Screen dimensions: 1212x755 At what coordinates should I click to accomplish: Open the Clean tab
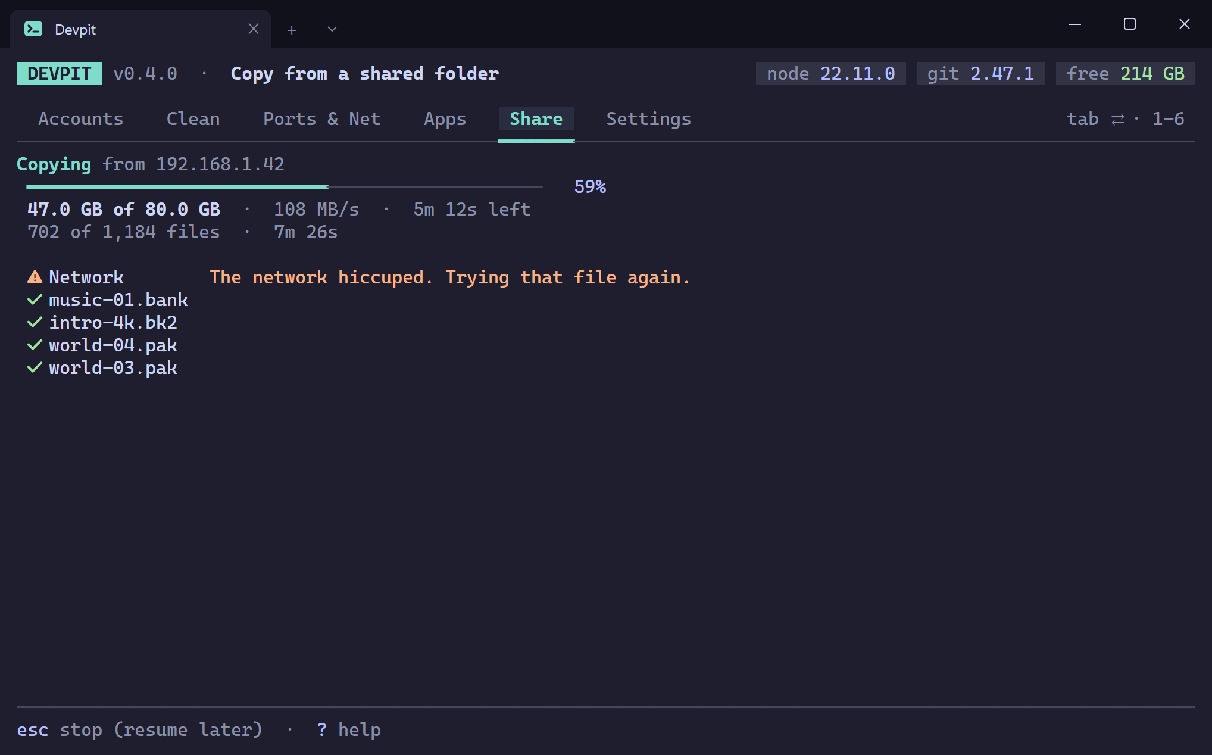point(193,118)
